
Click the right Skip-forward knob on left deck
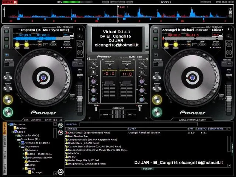10,78
